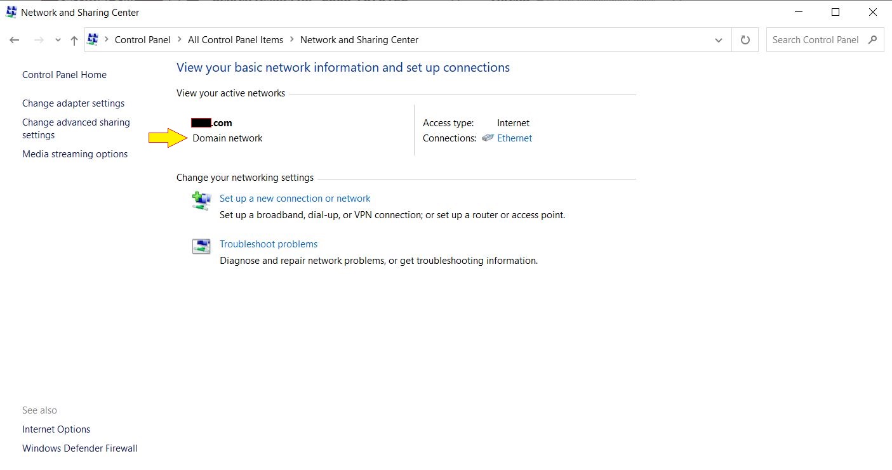Click the refresh icon in the address bar
The height and width of the screenshot is (470, 892).
[x=745, y=39]
